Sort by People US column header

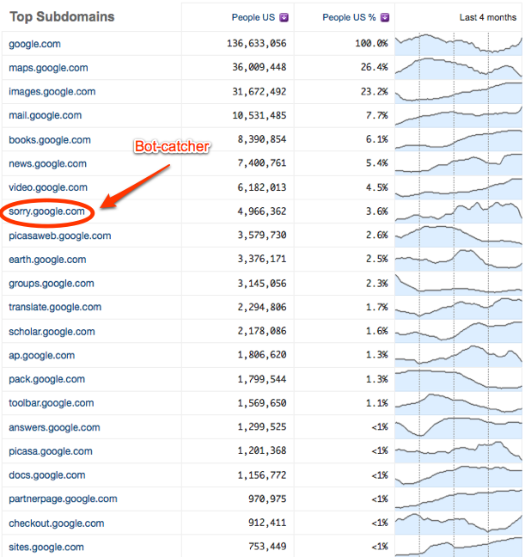(x=255, y=17)
